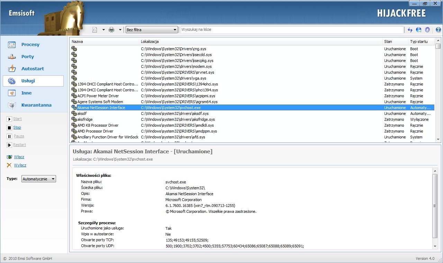This screenshot has height=263, width=443.
Task: Select the row with drivers\modem.sys
Action: [x=252, y=66]
